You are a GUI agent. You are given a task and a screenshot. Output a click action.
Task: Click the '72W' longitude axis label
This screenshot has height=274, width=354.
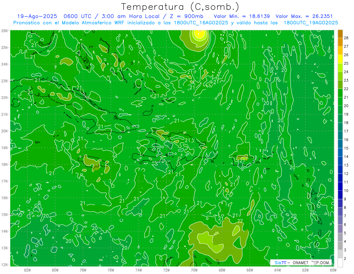pos(166,270)
